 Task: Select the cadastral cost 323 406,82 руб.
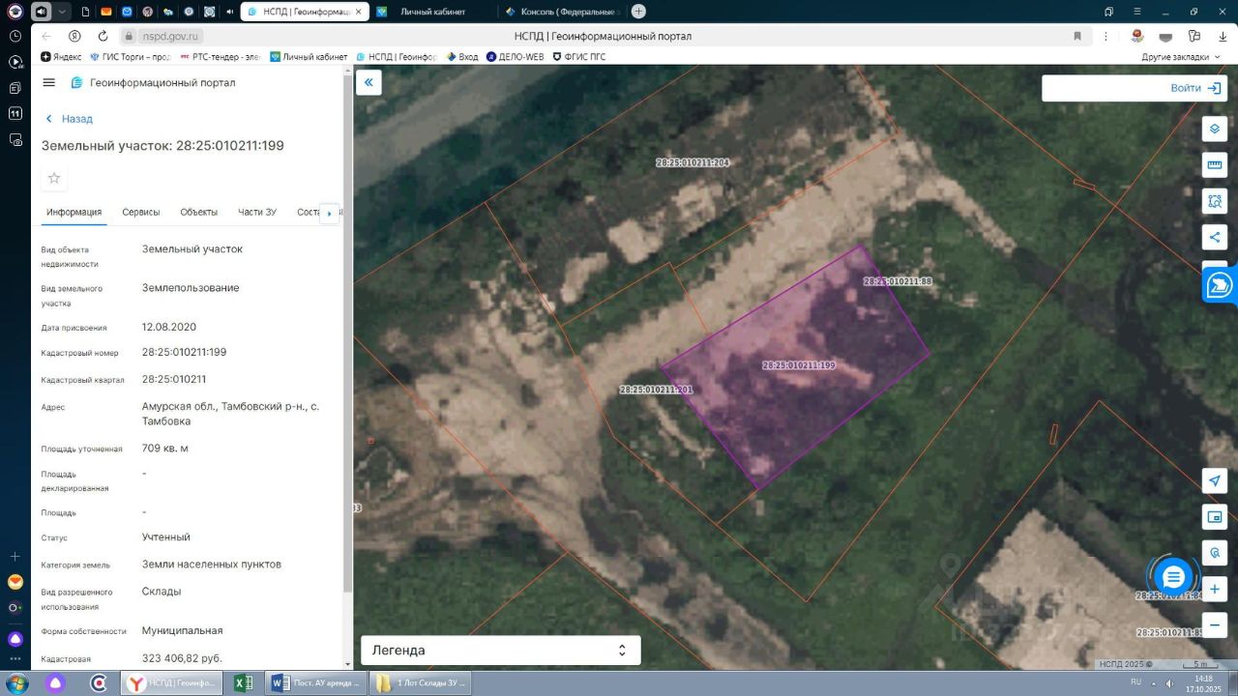pyautogui.click(x=182, y=658)
